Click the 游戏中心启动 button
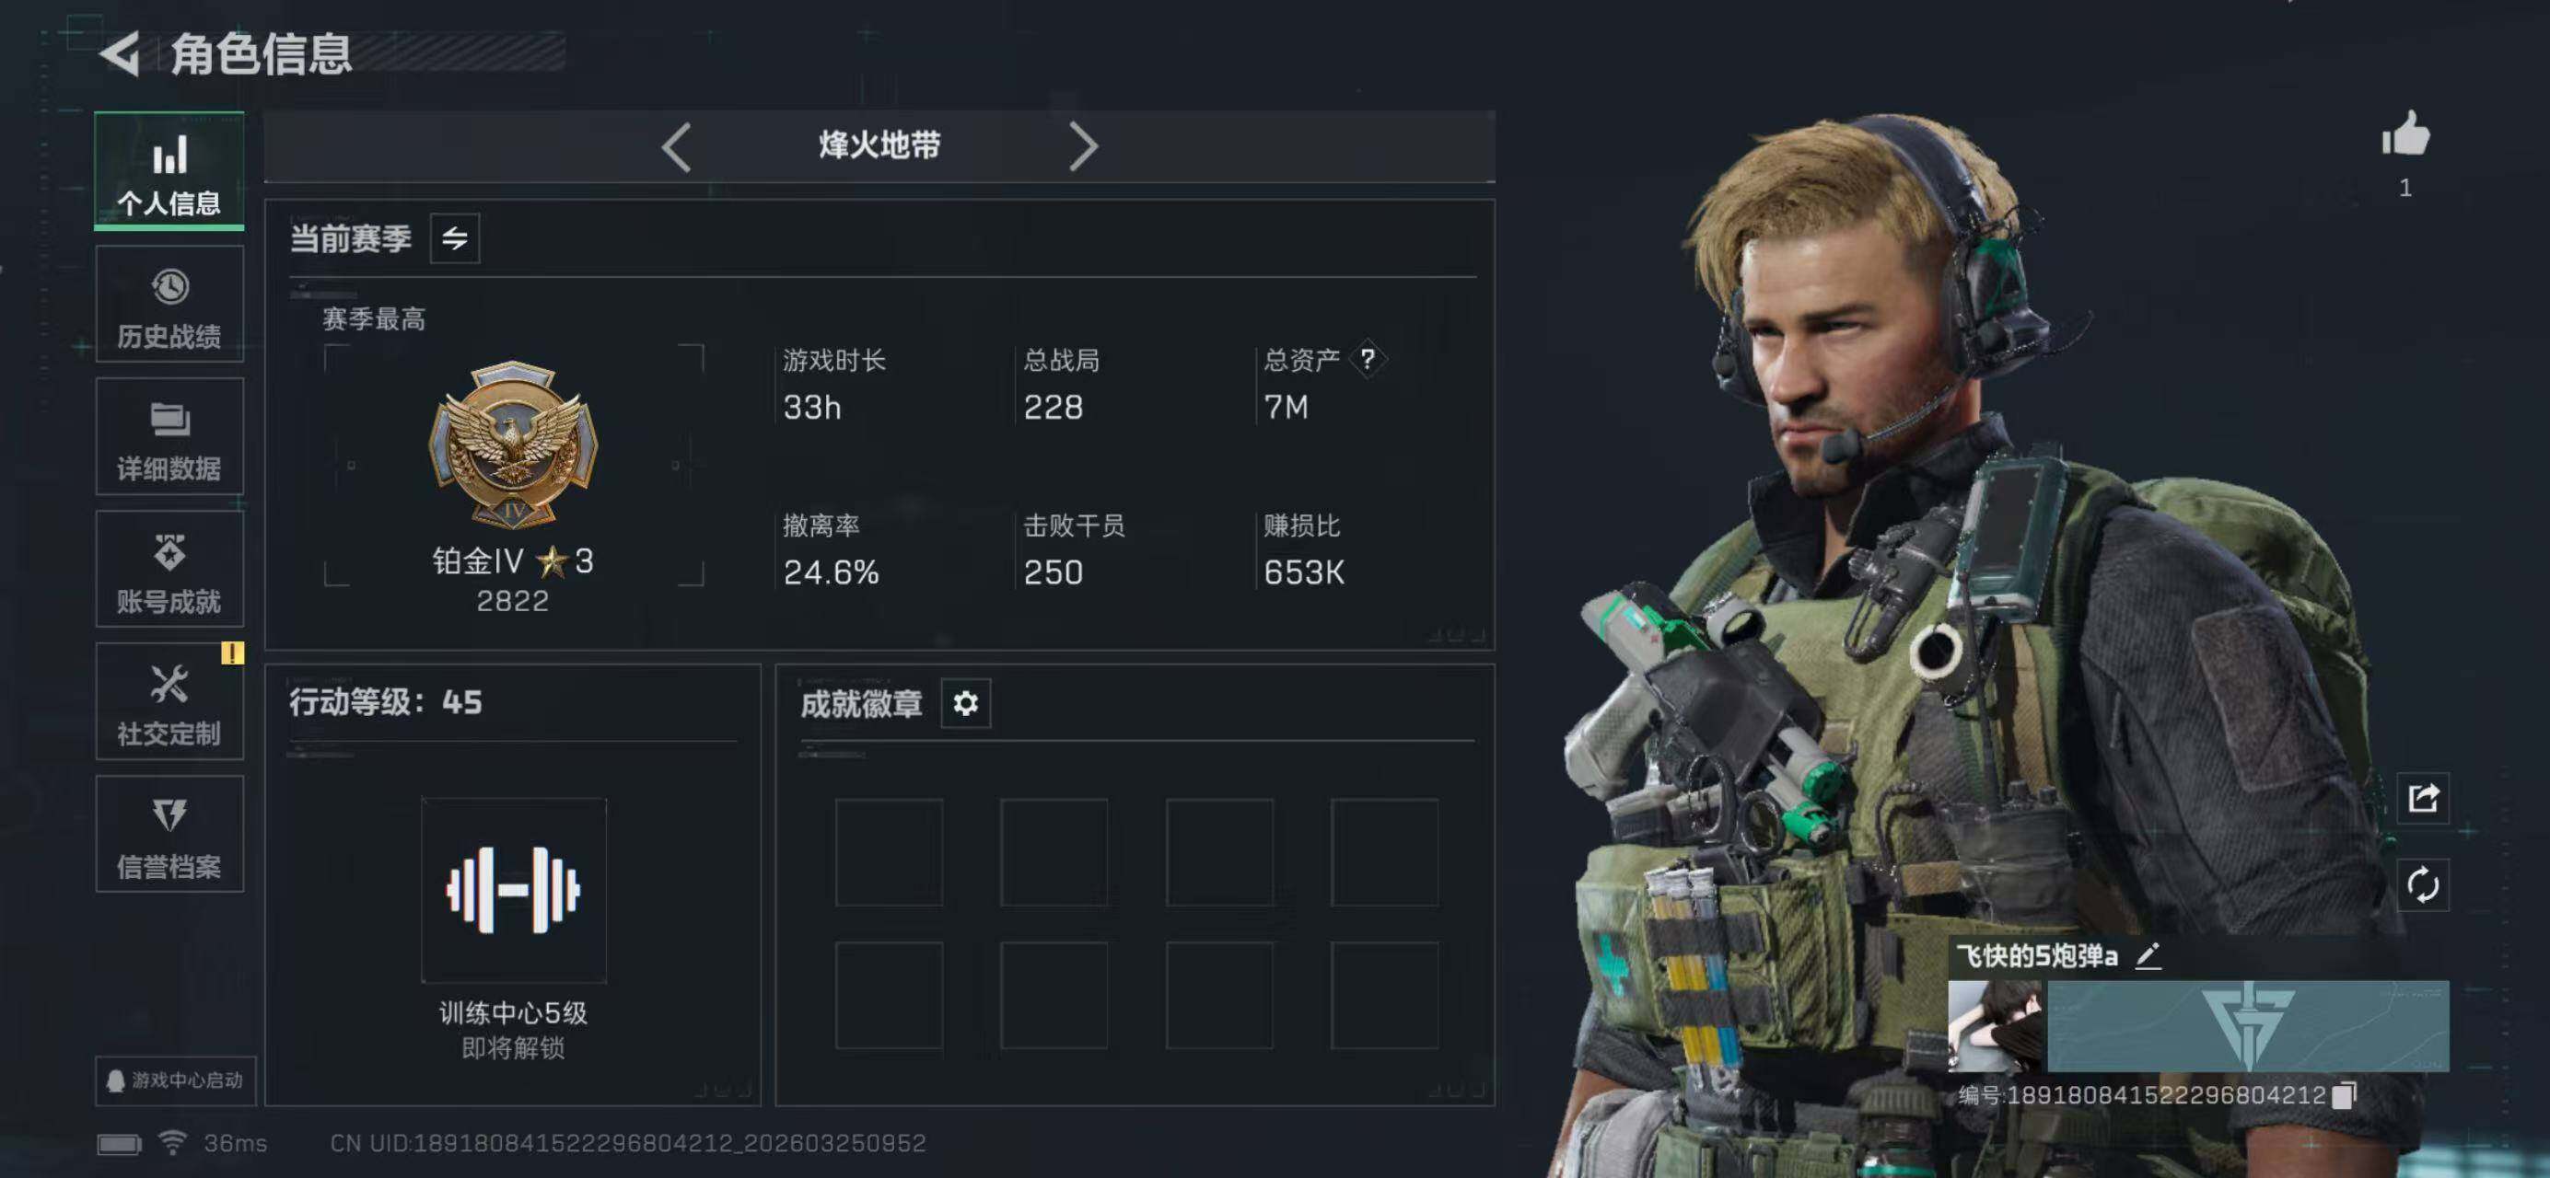2550x1178 pixels. pyautogui.click(x=175, y=1080)
